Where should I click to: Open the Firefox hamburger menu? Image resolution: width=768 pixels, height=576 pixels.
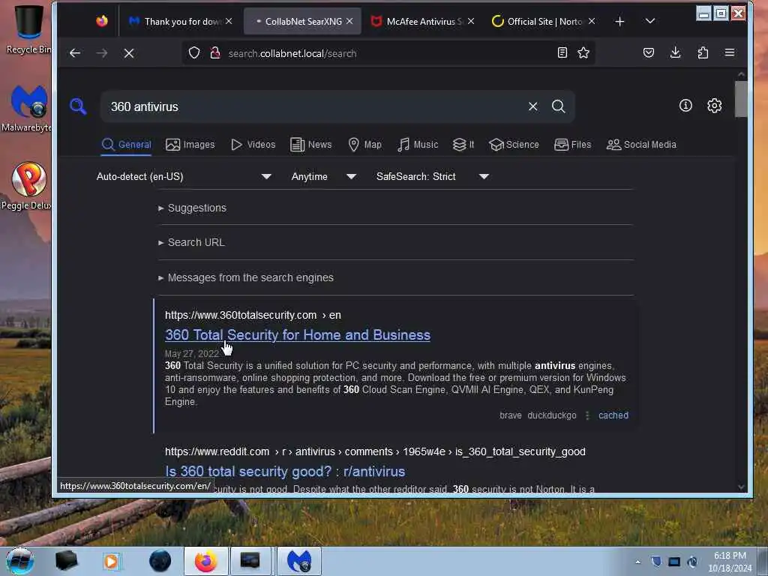point(729,52)
